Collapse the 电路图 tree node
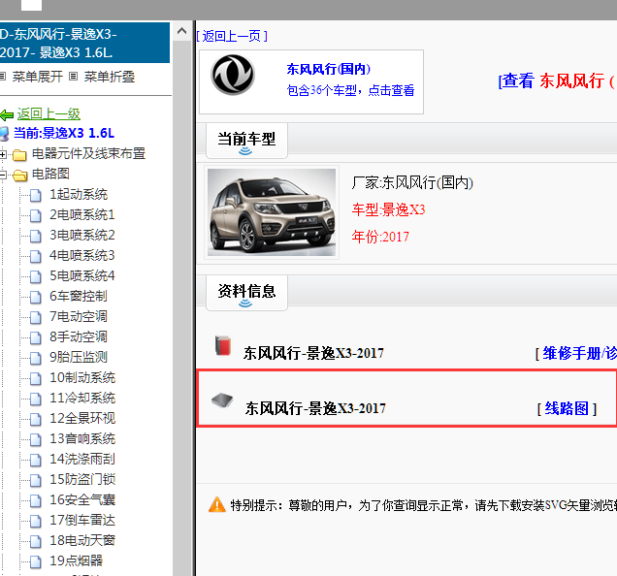Screen dimensions: 617x576 [3, 175]
